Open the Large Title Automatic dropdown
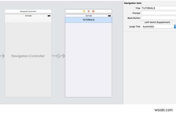The image size is (176, 113). point(158,27)
